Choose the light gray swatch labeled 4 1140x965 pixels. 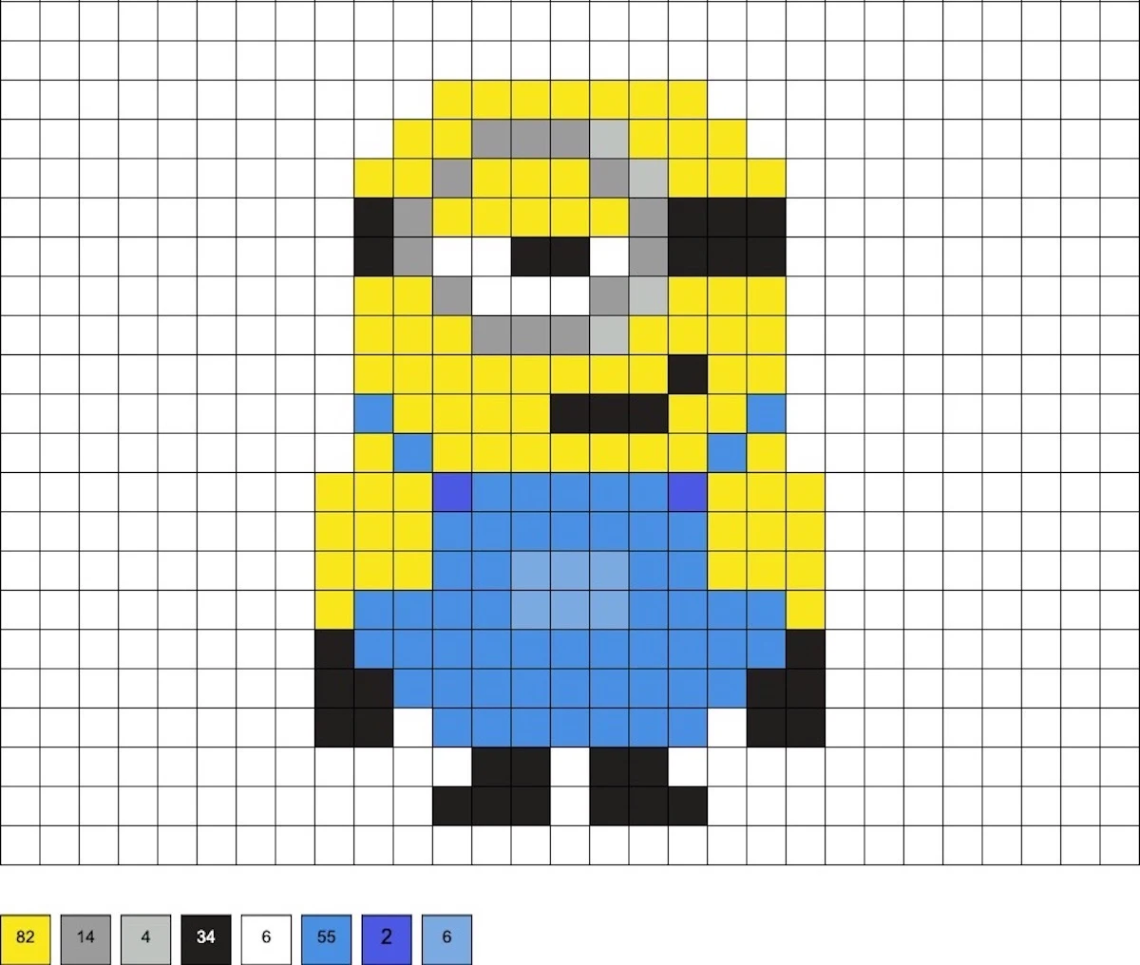145,937
